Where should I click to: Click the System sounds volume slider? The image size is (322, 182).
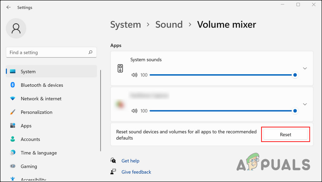[222, 75]
